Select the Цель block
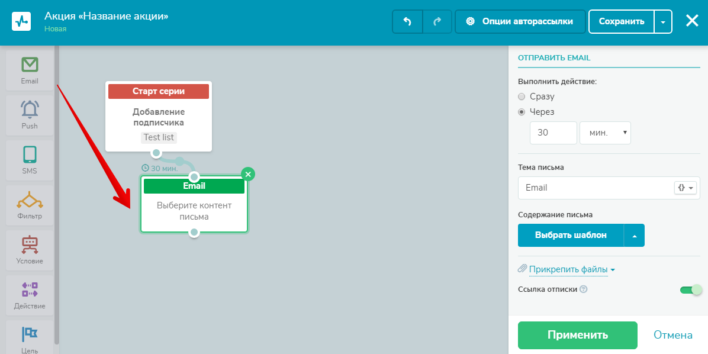 [30, 337]
